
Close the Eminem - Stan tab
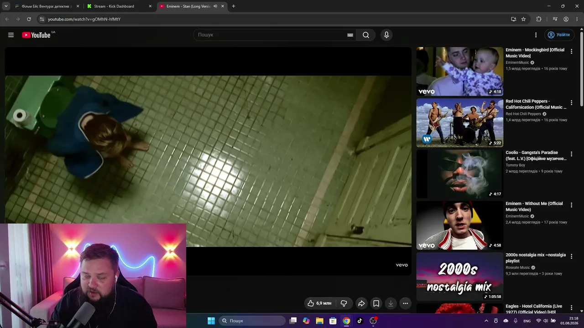223,6
